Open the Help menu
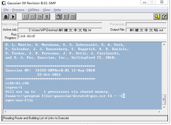Screen dimensions: 171x125 [x=57, y=10]
